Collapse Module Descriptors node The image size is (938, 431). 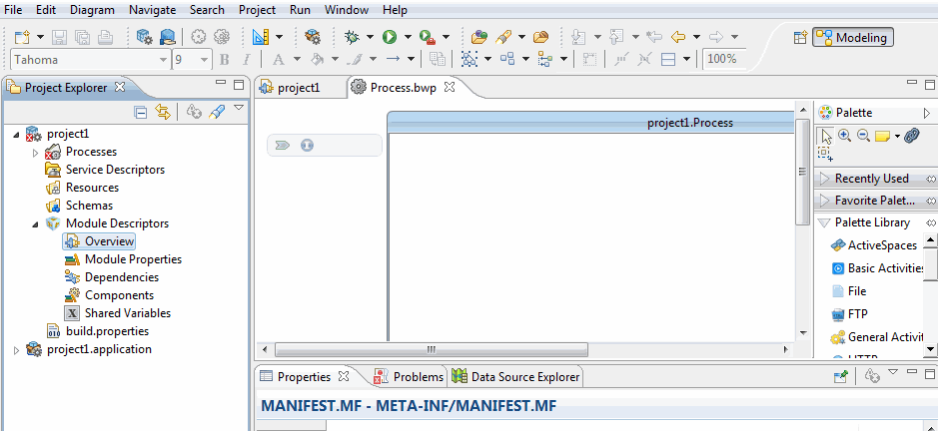click(x=35, y=224)
